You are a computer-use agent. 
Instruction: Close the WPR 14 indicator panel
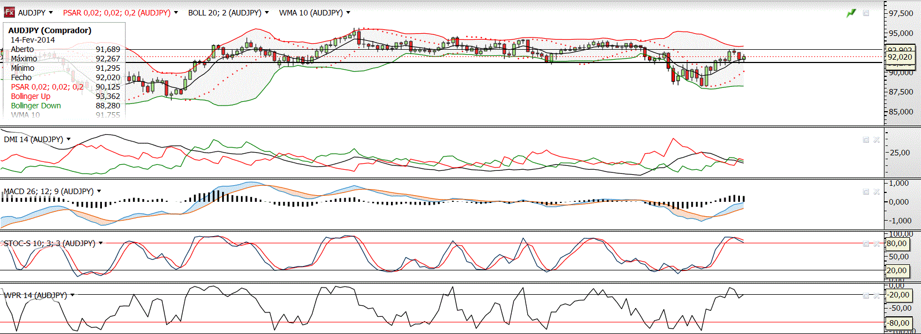click(x=877, y=296)
